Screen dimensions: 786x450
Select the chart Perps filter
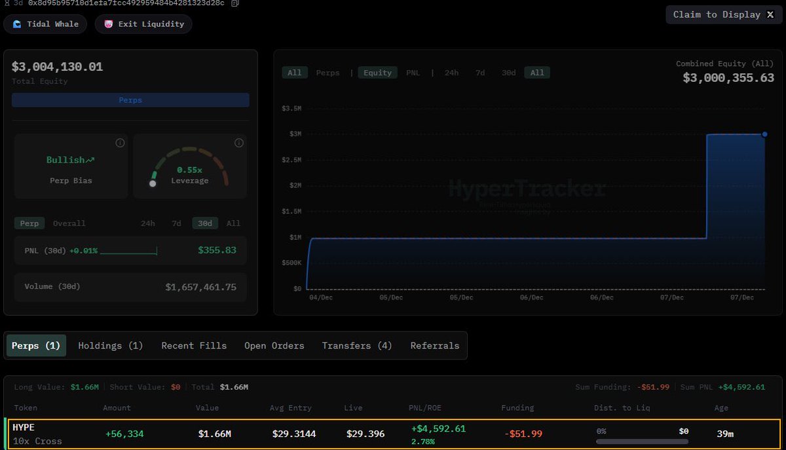[x=327, y=73]
